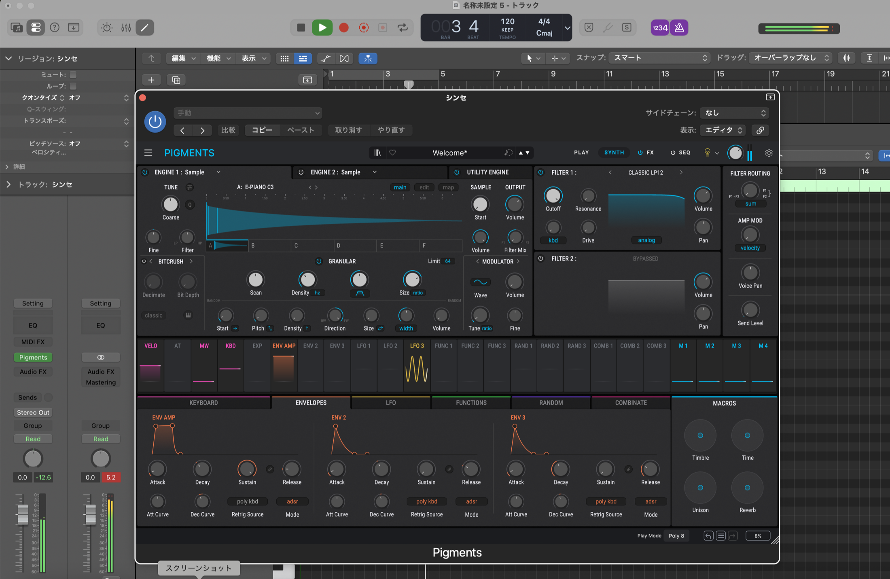Click the コピー button in plug-in header
Viewport: 890px width, 579px height.
click(x=262, y=130)
